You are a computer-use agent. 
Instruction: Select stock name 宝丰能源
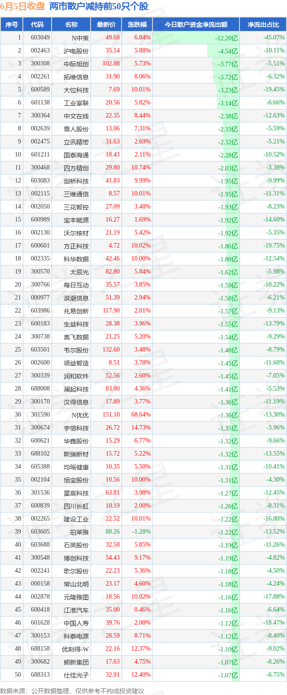click(x=76, y=220)
